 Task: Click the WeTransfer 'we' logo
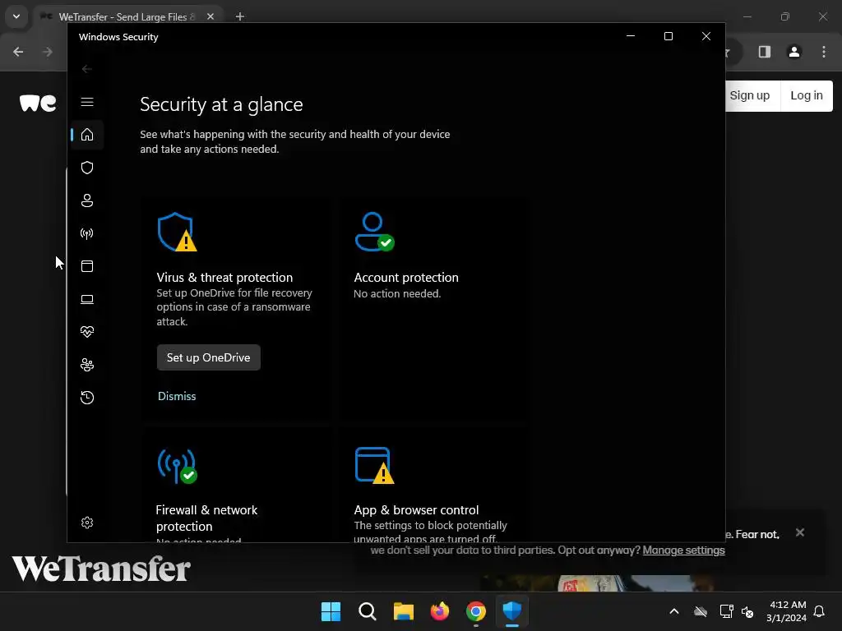pyautogui.click(x=38, y=103)
